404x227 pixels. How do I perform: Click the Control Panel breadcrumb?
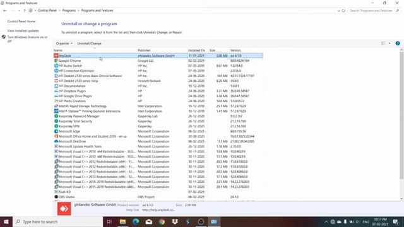47,11
